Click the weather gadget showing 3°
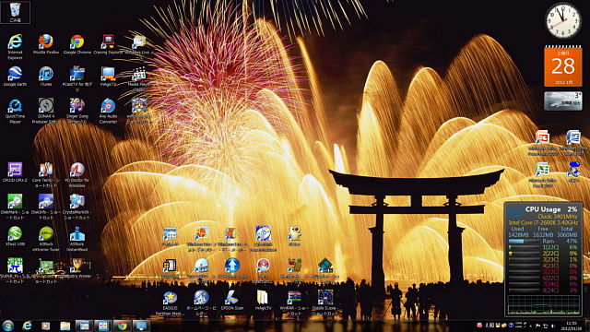This screenshot has width=590, height=332. tap(563, 101)
